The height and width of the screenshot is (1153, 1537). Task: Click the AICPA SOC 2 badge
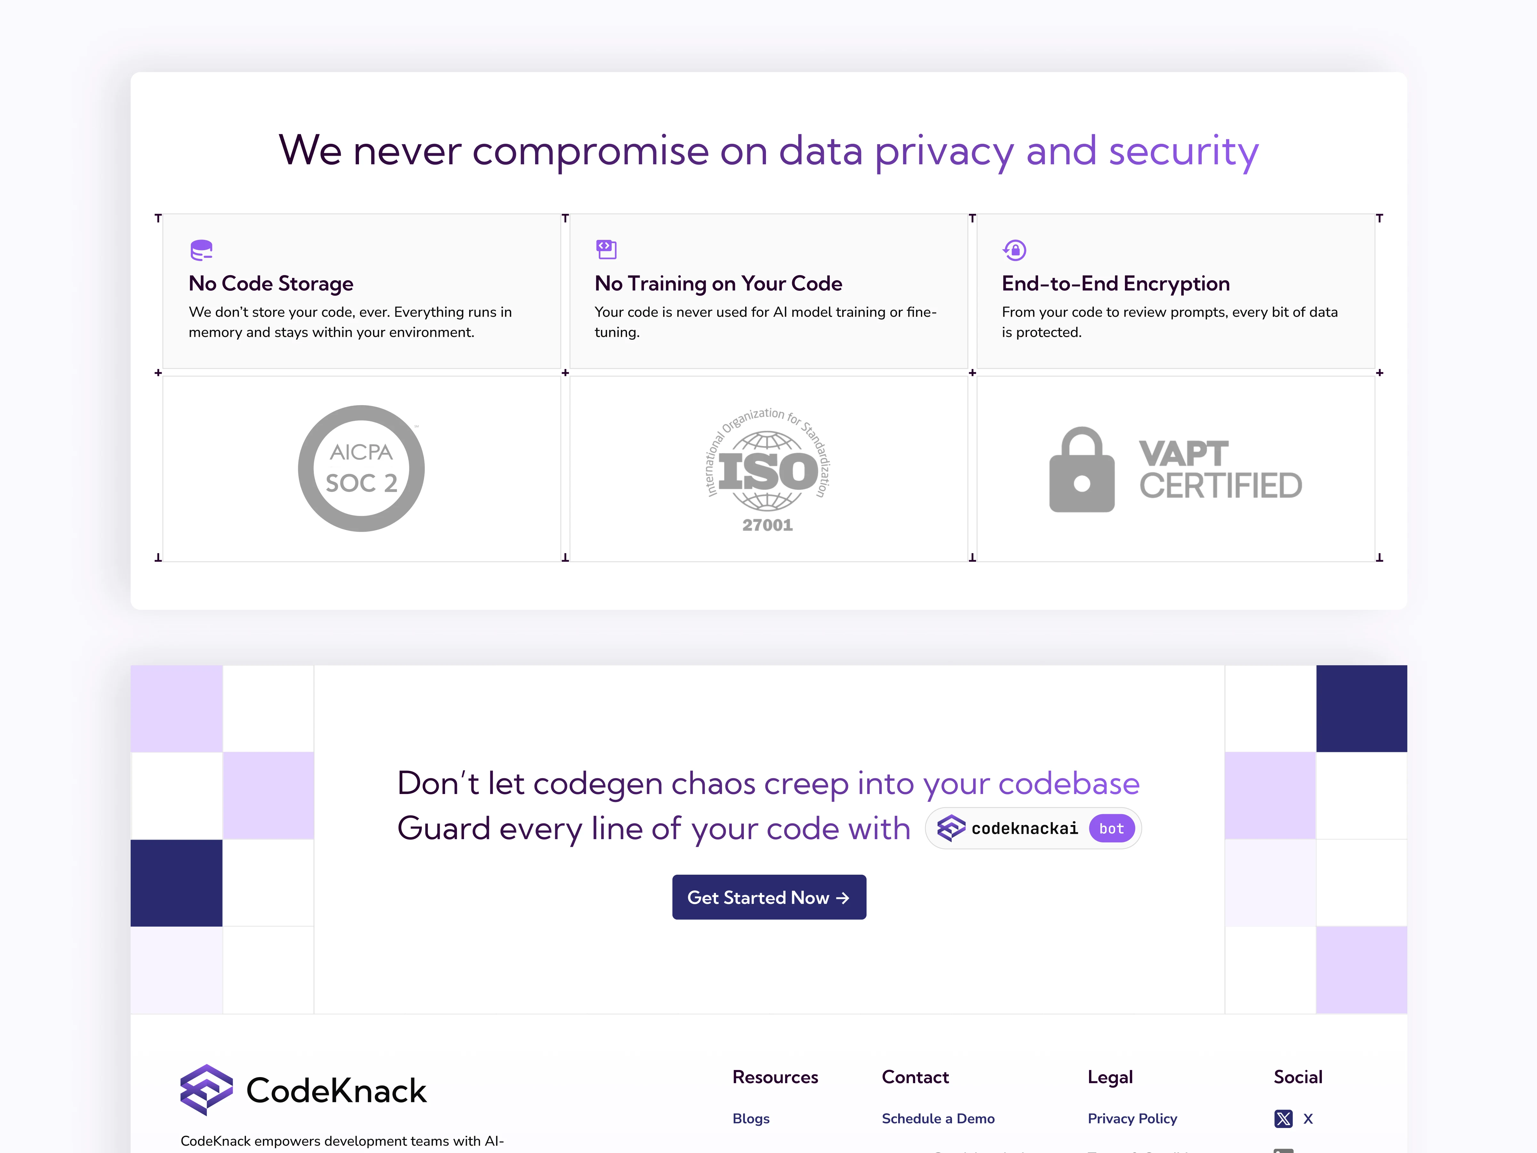click(361, 469)
